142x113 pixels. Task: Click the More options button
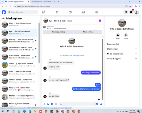(x=88, y=32)
